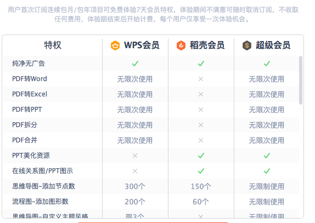
Task: Click checkmark for 纯净无广告 under 稻壳会员
Action: [x=201, y=64]
